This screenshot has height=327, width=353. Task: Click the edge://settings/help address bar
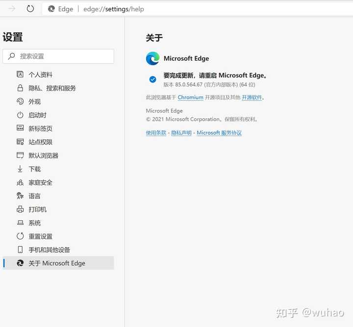[x=198, y=9]
